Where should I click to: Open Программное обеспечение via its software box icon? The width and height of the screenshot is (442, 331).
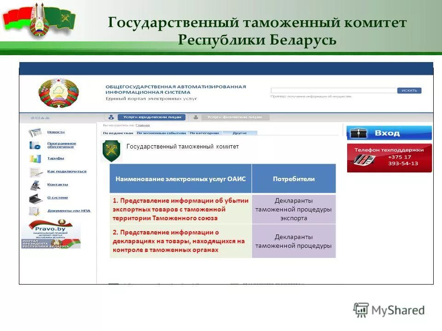click(35, 145)
